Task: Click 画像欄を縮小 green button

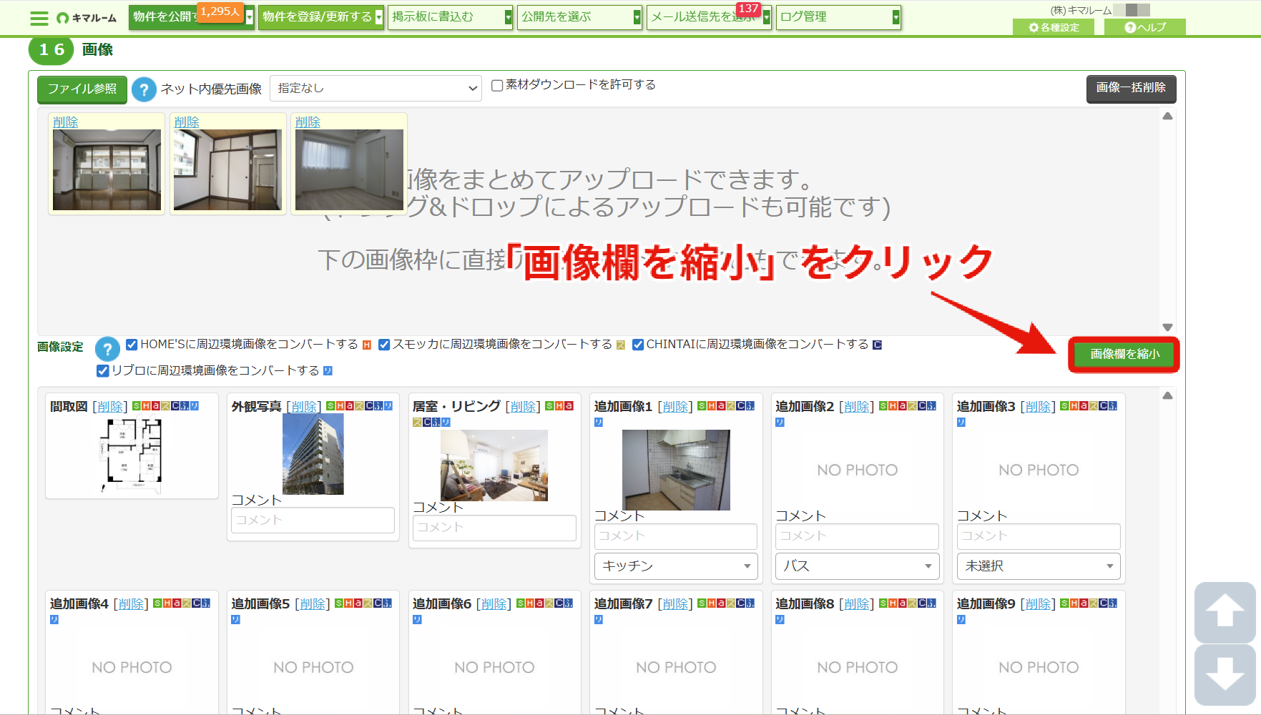Action: click(1124, 355)
